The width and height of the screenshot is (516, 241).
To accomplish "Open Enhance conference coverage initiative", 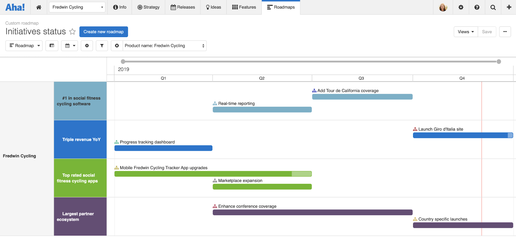I will tap(247, 206).
